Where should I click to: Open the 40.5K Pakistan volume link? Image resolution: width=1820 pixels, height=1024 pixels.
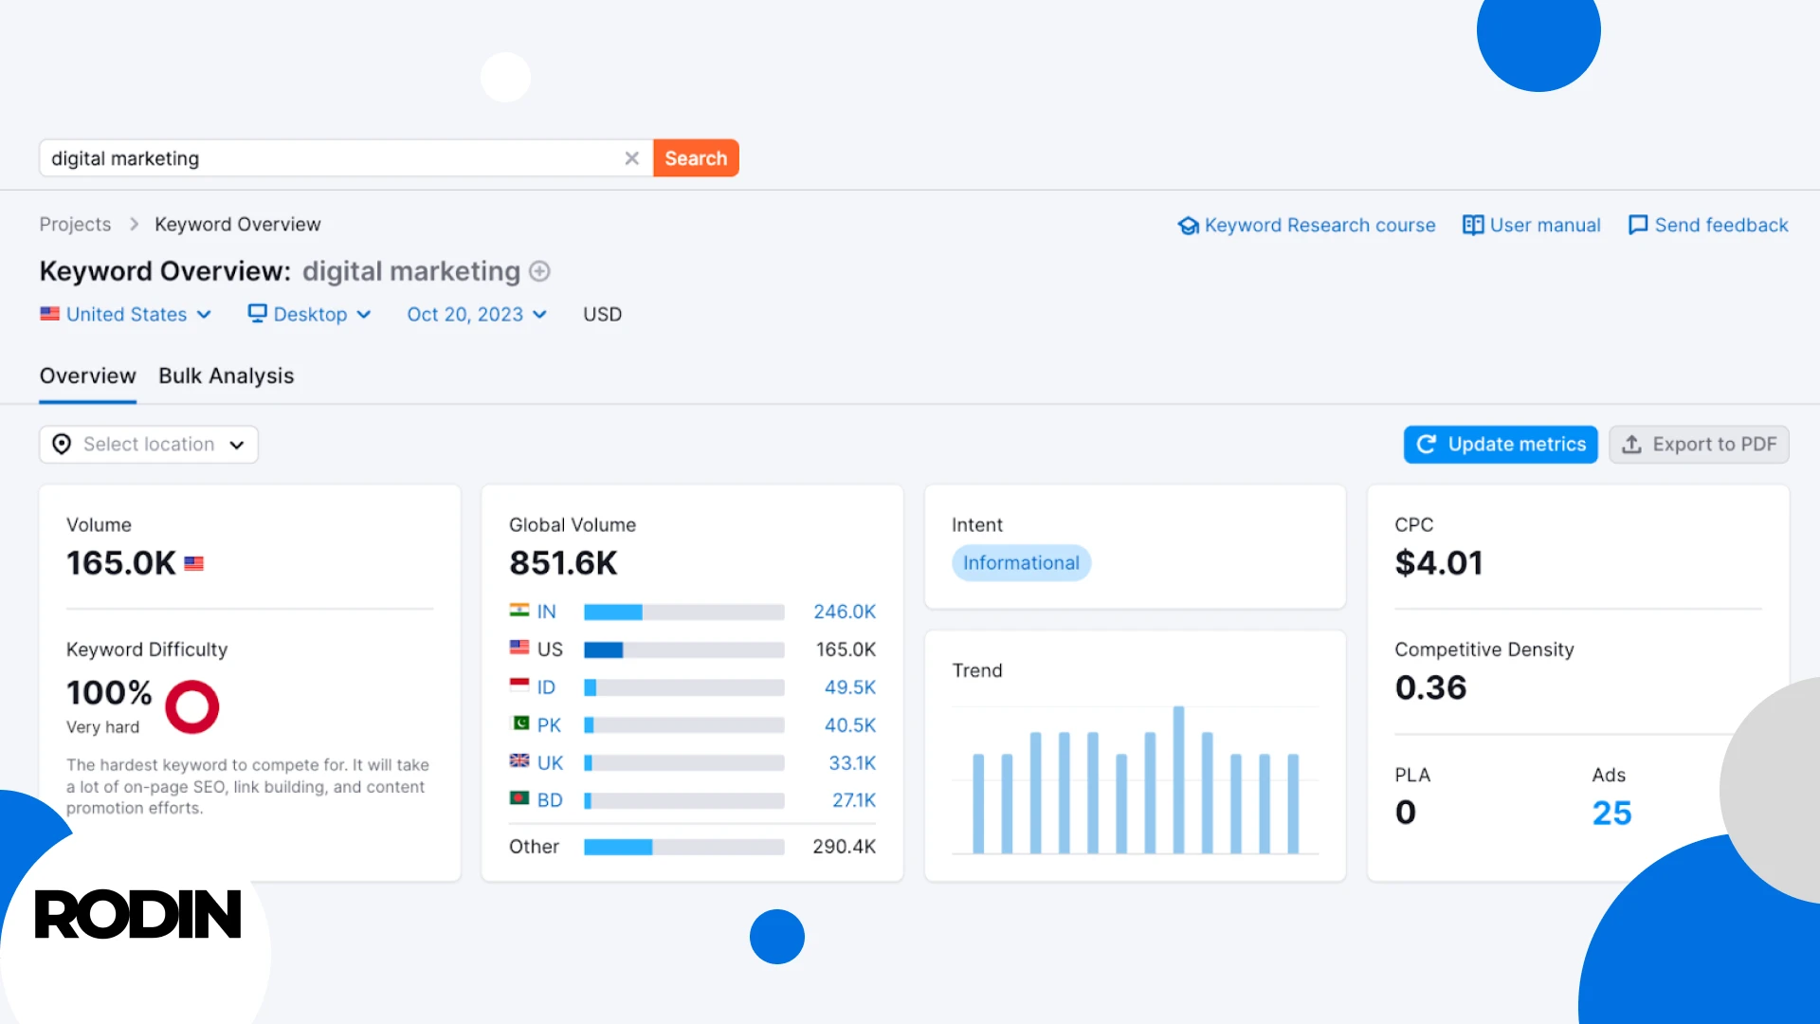(850, 725)
